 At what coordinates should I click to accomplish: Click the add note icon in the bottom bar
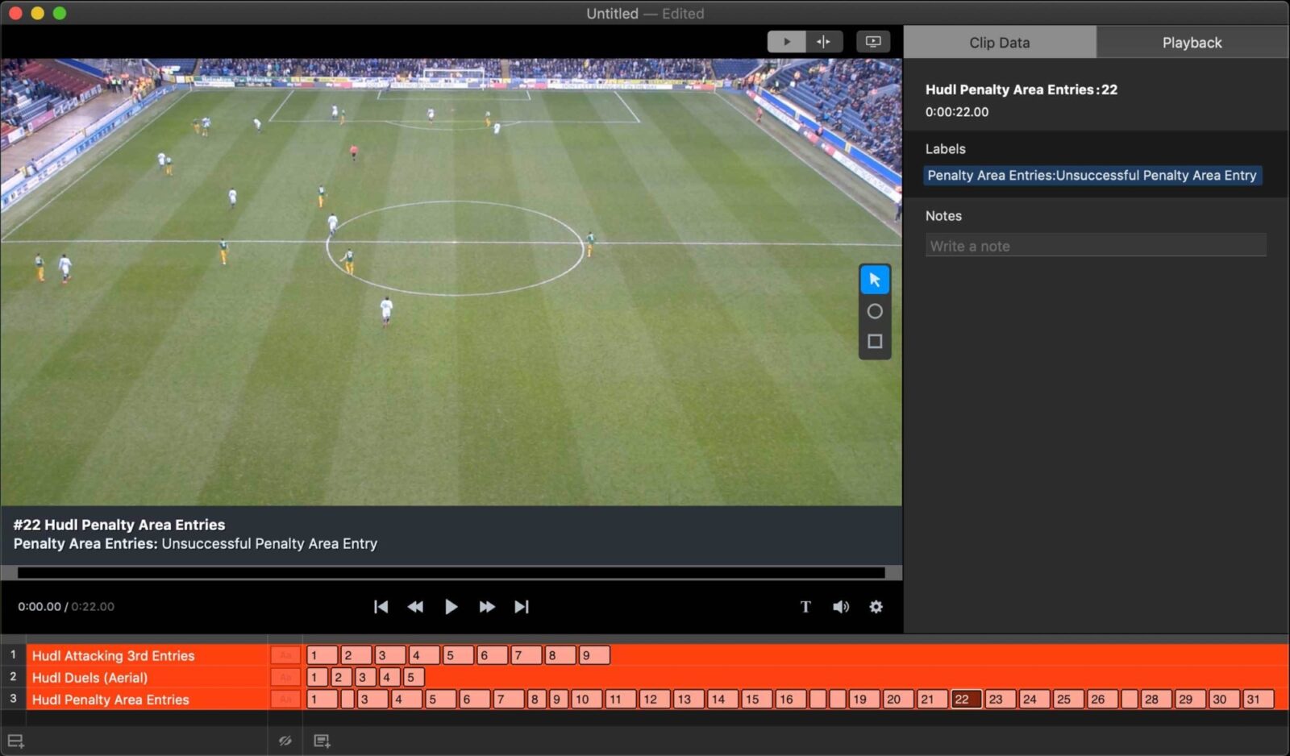[x=322, y=740]
